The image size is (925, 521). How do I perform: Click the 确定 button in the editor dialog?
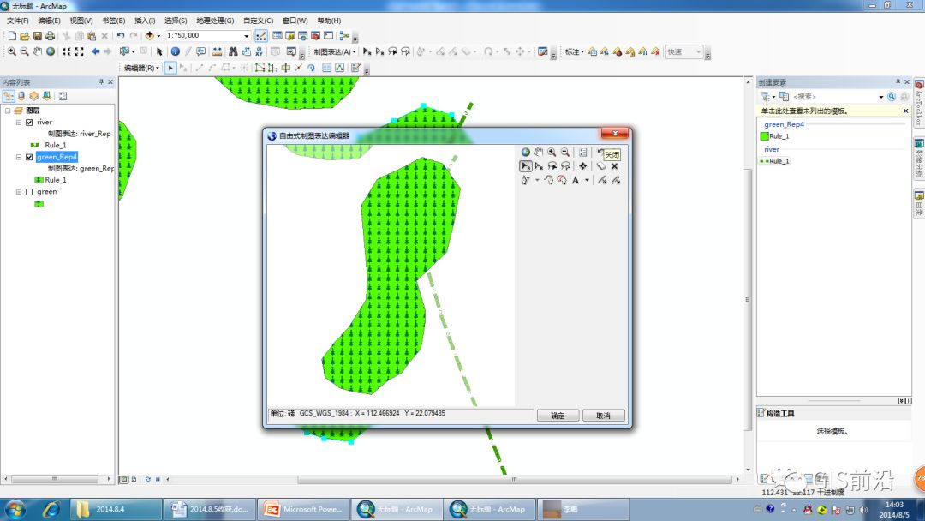(558, 416)
